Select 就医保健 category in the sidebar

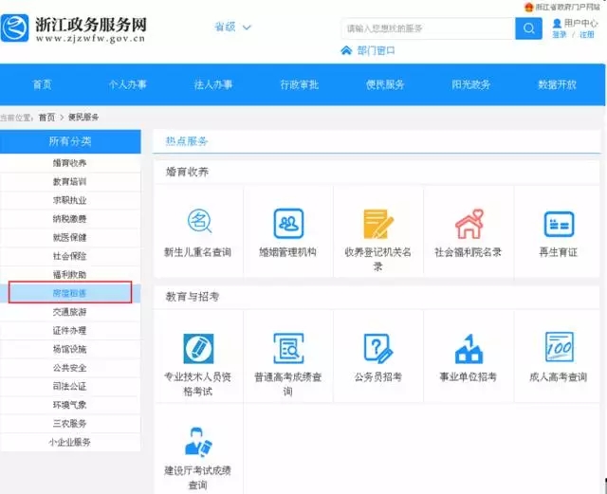69,237
